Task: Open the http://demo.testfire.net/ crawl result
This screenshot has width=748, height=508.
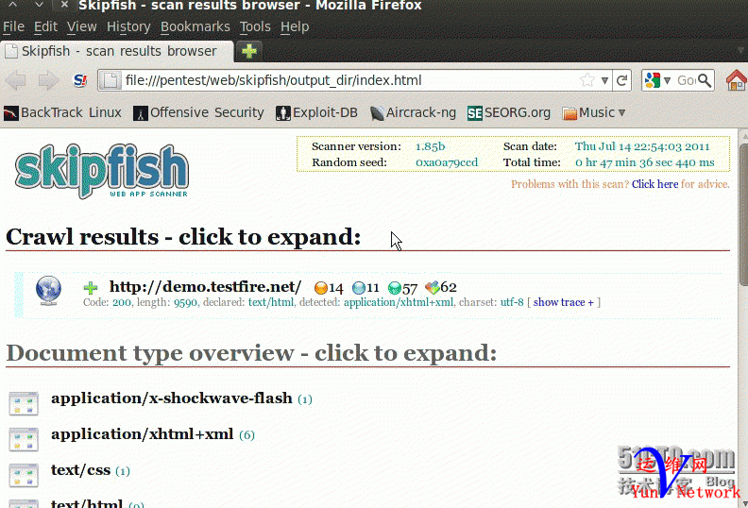Action: [205, 286]
